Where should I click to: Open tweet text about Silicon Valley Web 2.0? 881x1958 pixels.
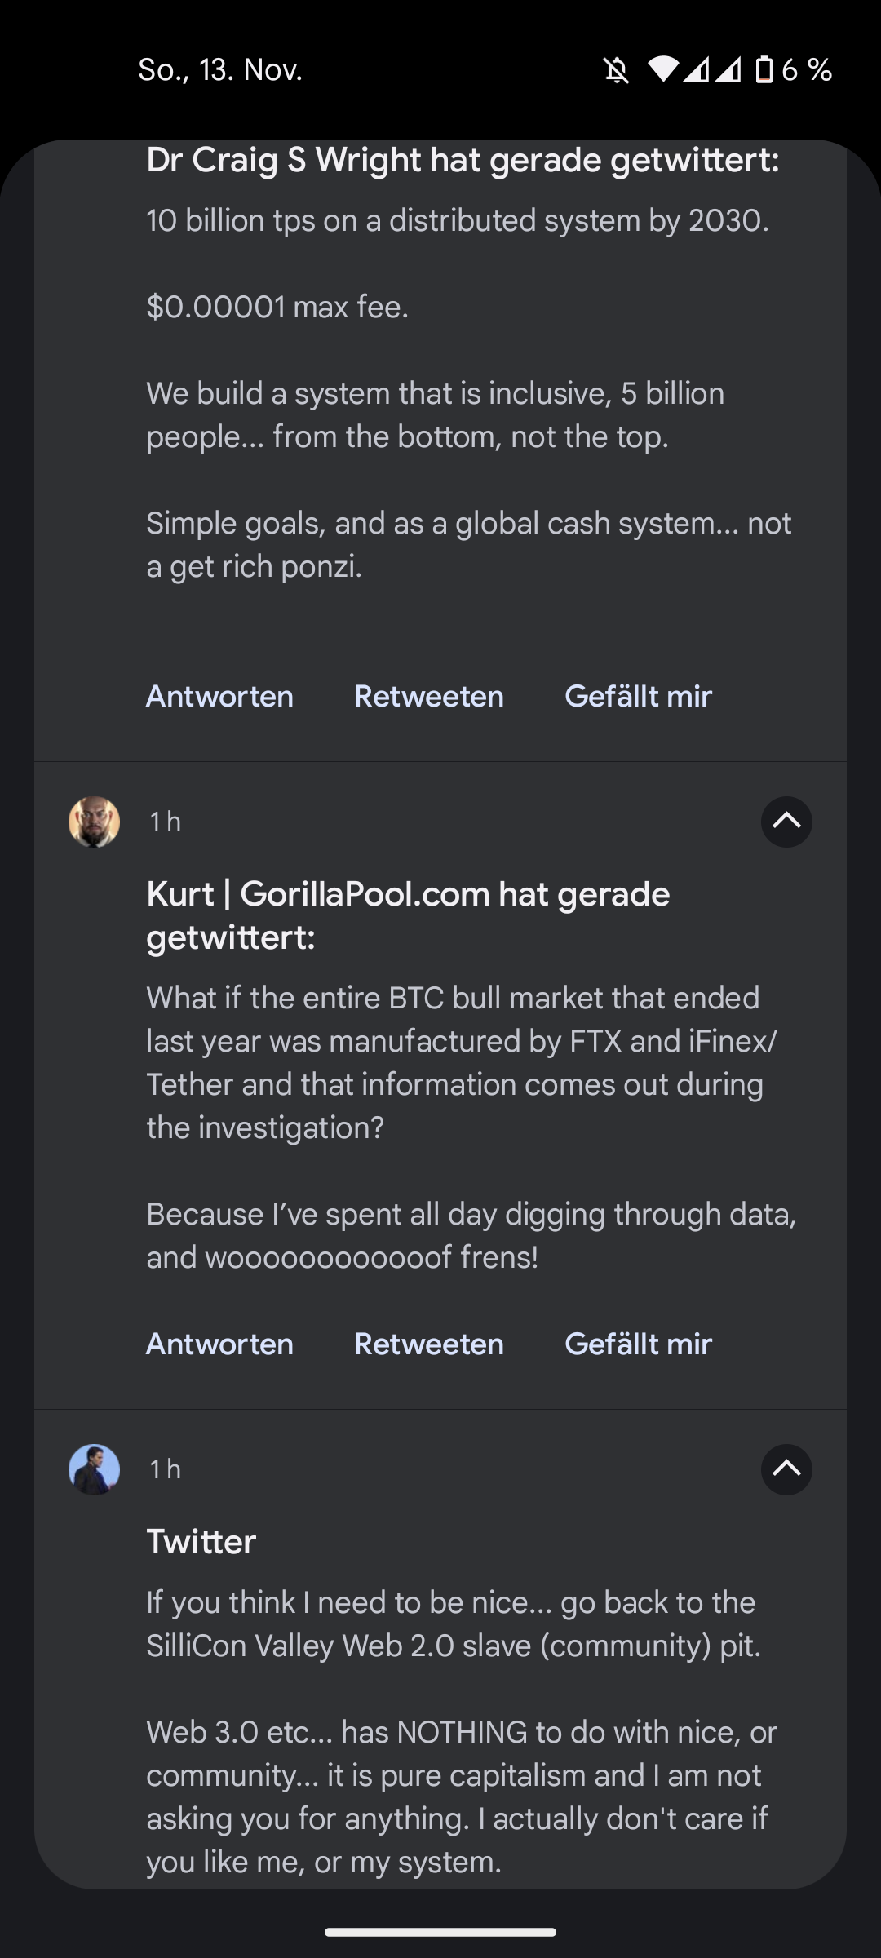click(x=453, y=1624)
